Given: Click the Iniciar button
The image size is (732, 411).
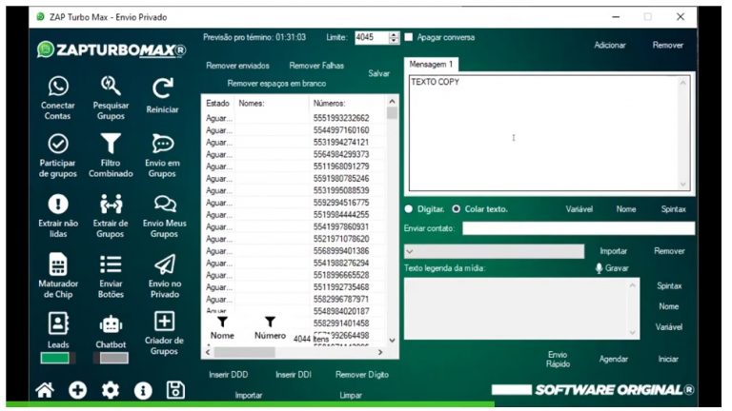Looking at the screenshot, I should click(x=668, y=359).
